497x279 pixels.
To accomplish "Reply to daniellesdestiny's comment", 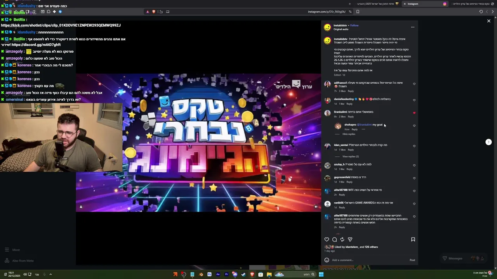I will (x=349, y=104).
